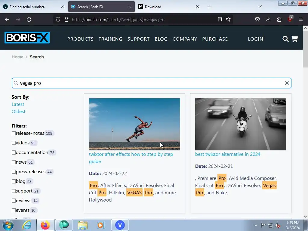Go back with browser back arrow
The width and height of the screenshot is (308, 231).
pyautogui.click(x=7, y=20)
